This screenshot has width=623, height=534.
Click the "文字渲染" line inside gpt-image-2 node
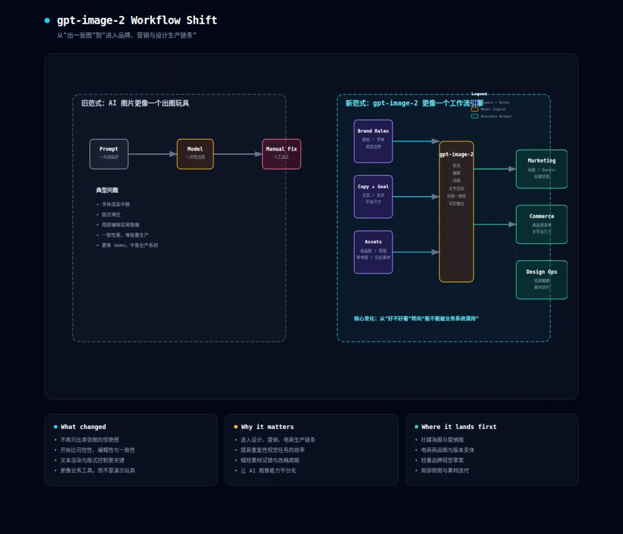[456, 189]
